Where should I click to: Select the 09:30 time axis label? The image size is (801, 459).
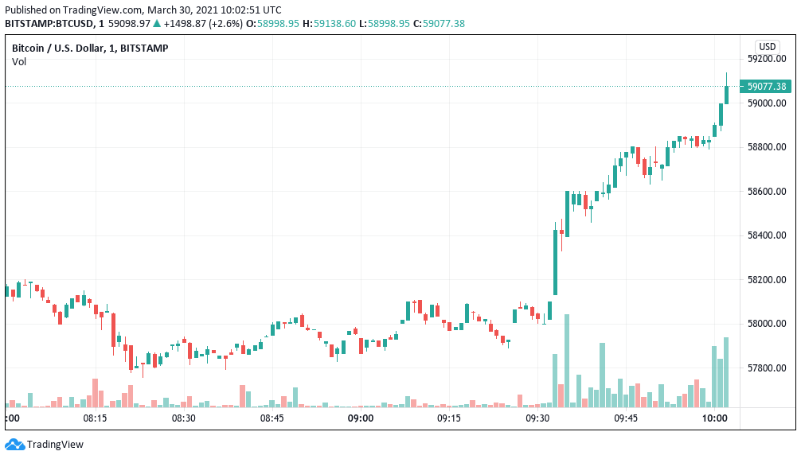[x=537, y=418]
